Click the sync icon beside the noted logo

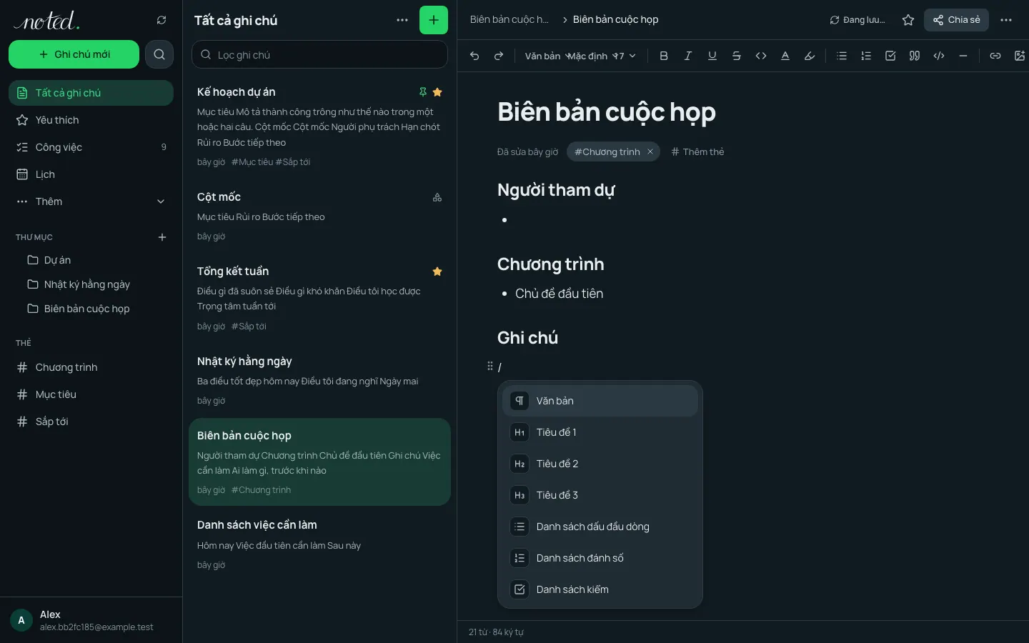[x=161, y=20]
